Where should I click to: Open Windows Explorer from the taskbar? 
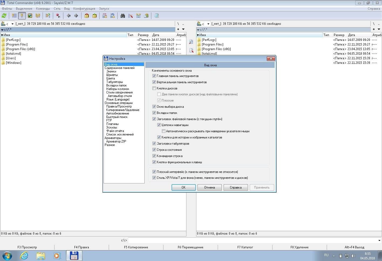pyautogui.click(x=41, y=255)
